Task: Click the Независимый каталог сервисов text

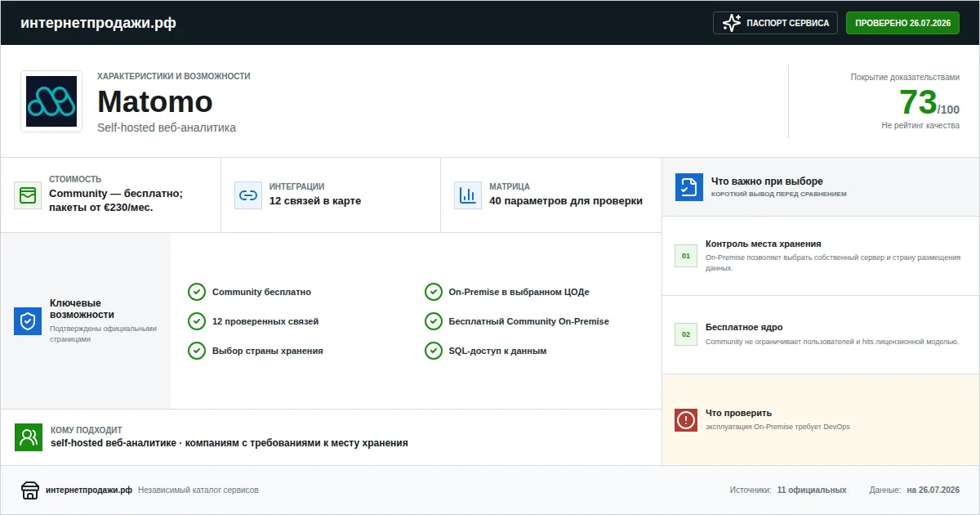Action: [x=198, y=490]
